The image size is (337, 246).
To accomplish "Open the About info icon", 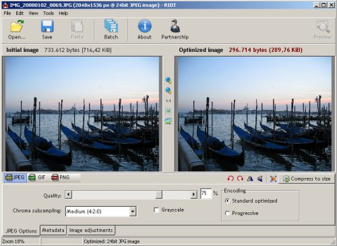I will 144,26.
